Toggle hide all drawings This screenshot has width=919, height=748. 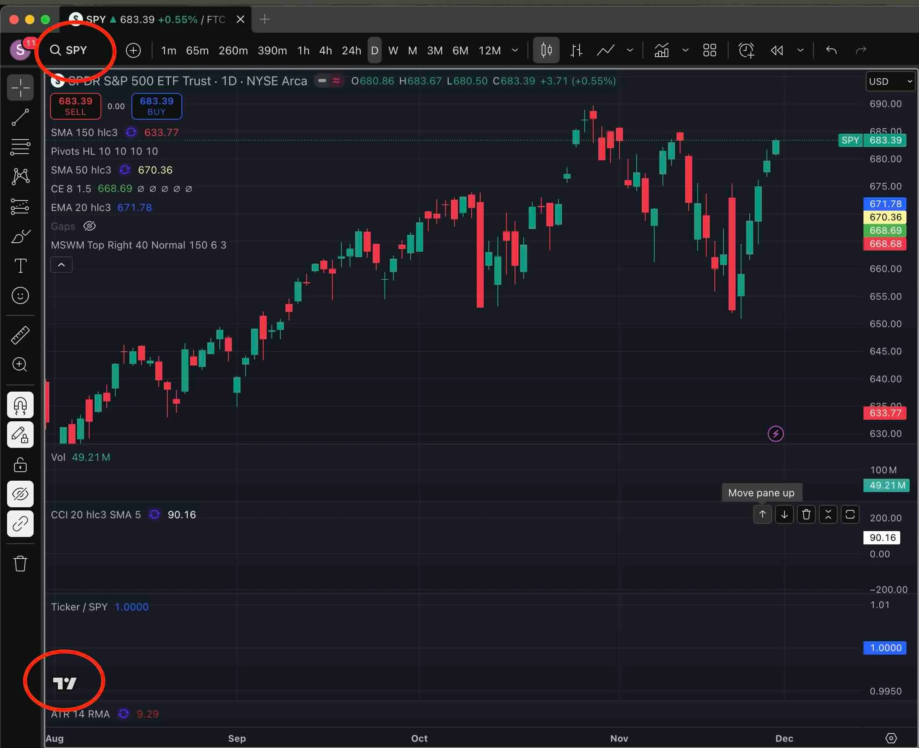(x=20, y=494)
